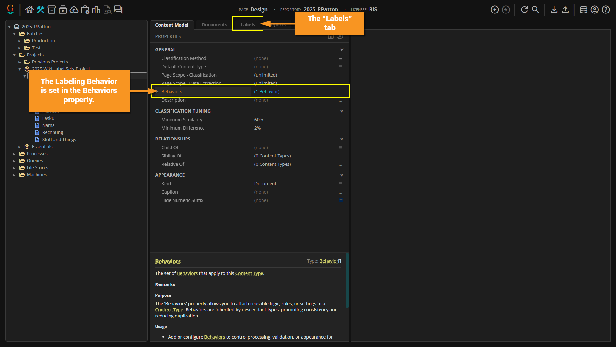Click the refresh icon

click(524, 10)
